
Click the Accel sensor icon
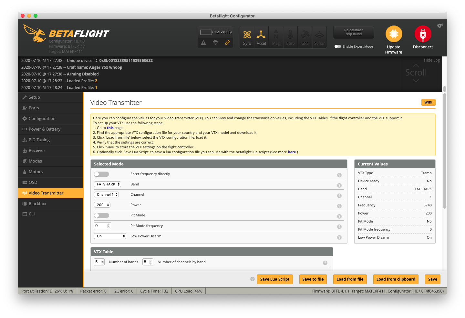pos(261,37)
